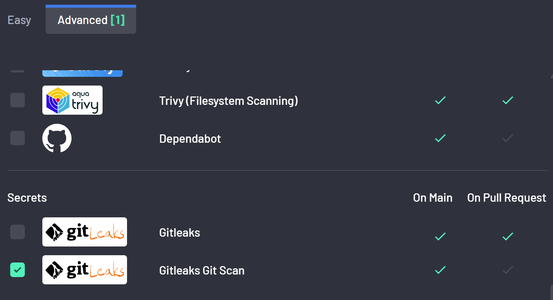553x300 pixels.
Task: Click the Gitleaks Git Scan label
Action: 202,271
